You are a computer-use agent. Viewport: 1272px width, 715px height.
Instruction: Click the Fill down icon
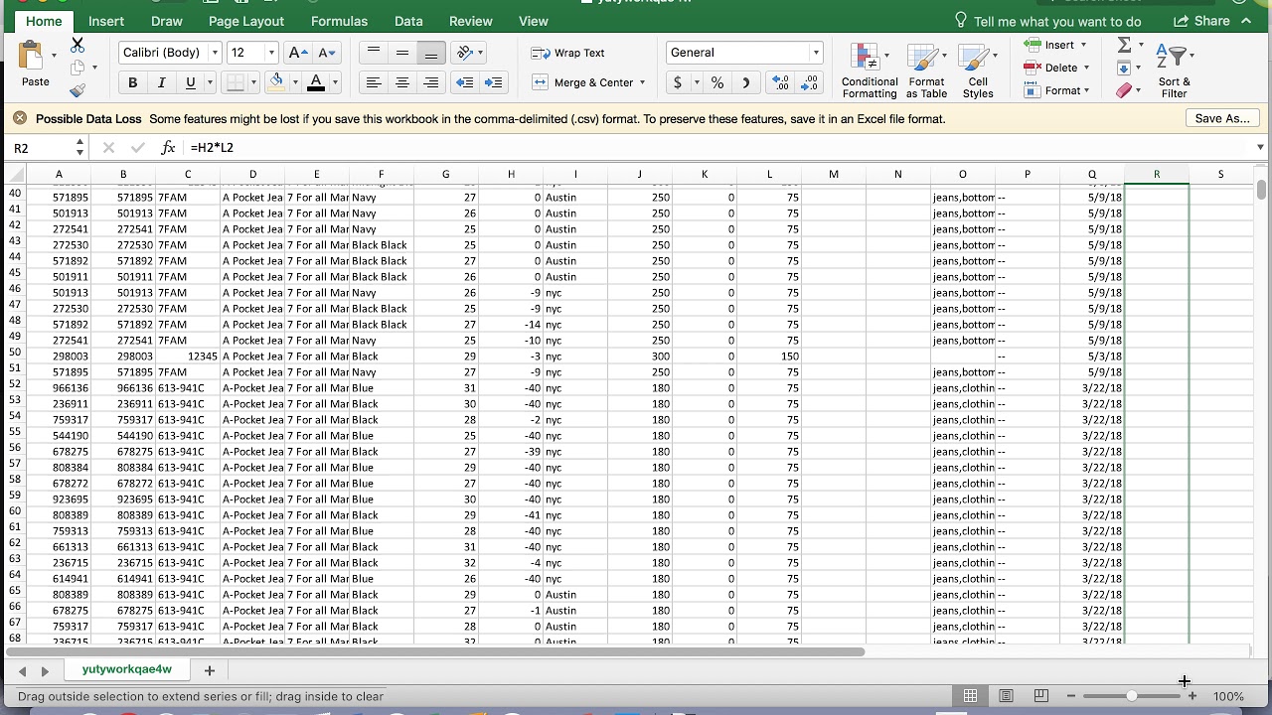pos(1123,68)
